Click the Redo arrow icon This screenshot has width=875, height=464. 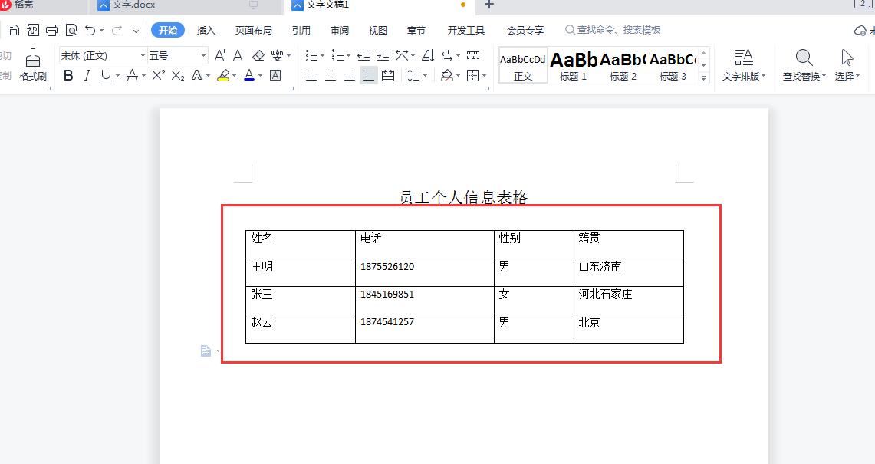pyautogui.click(x=117, y=30)
